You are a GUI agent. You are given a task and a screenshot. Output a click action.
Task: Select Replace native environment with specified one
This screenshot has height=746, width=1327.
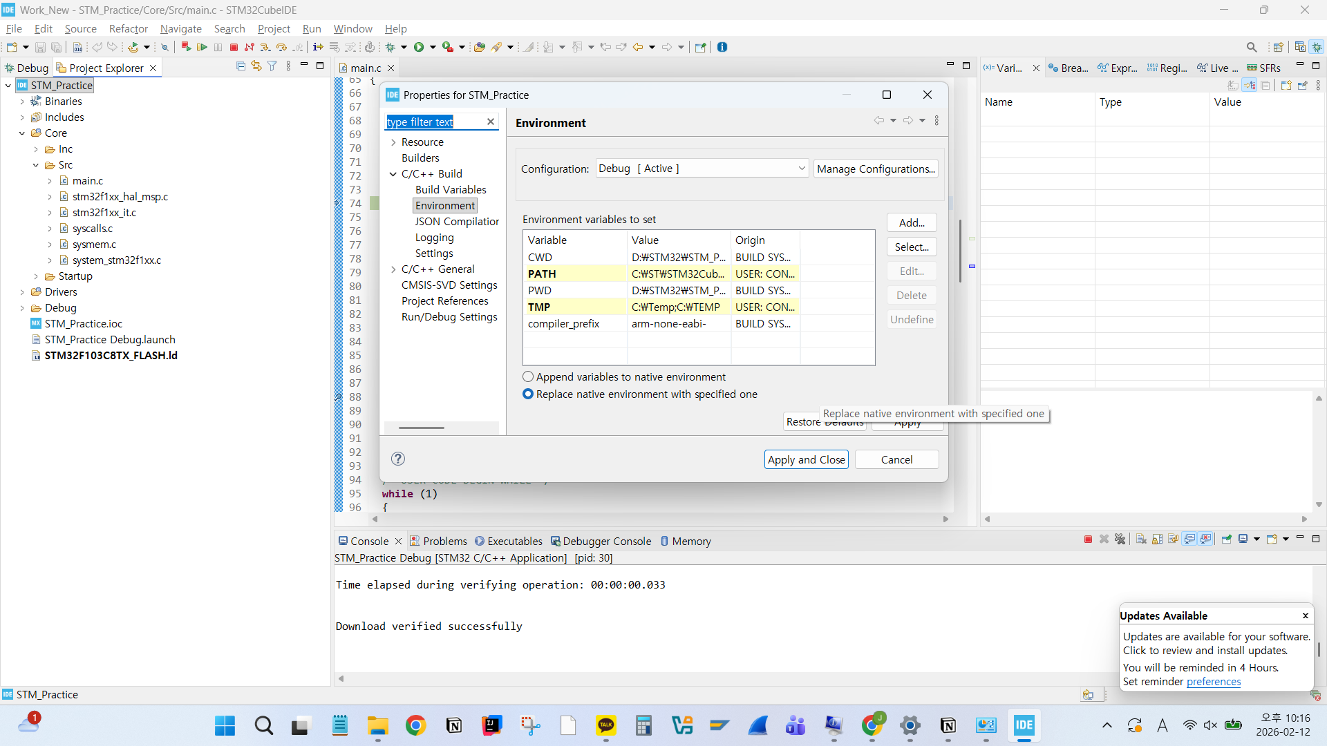[529, 394]
